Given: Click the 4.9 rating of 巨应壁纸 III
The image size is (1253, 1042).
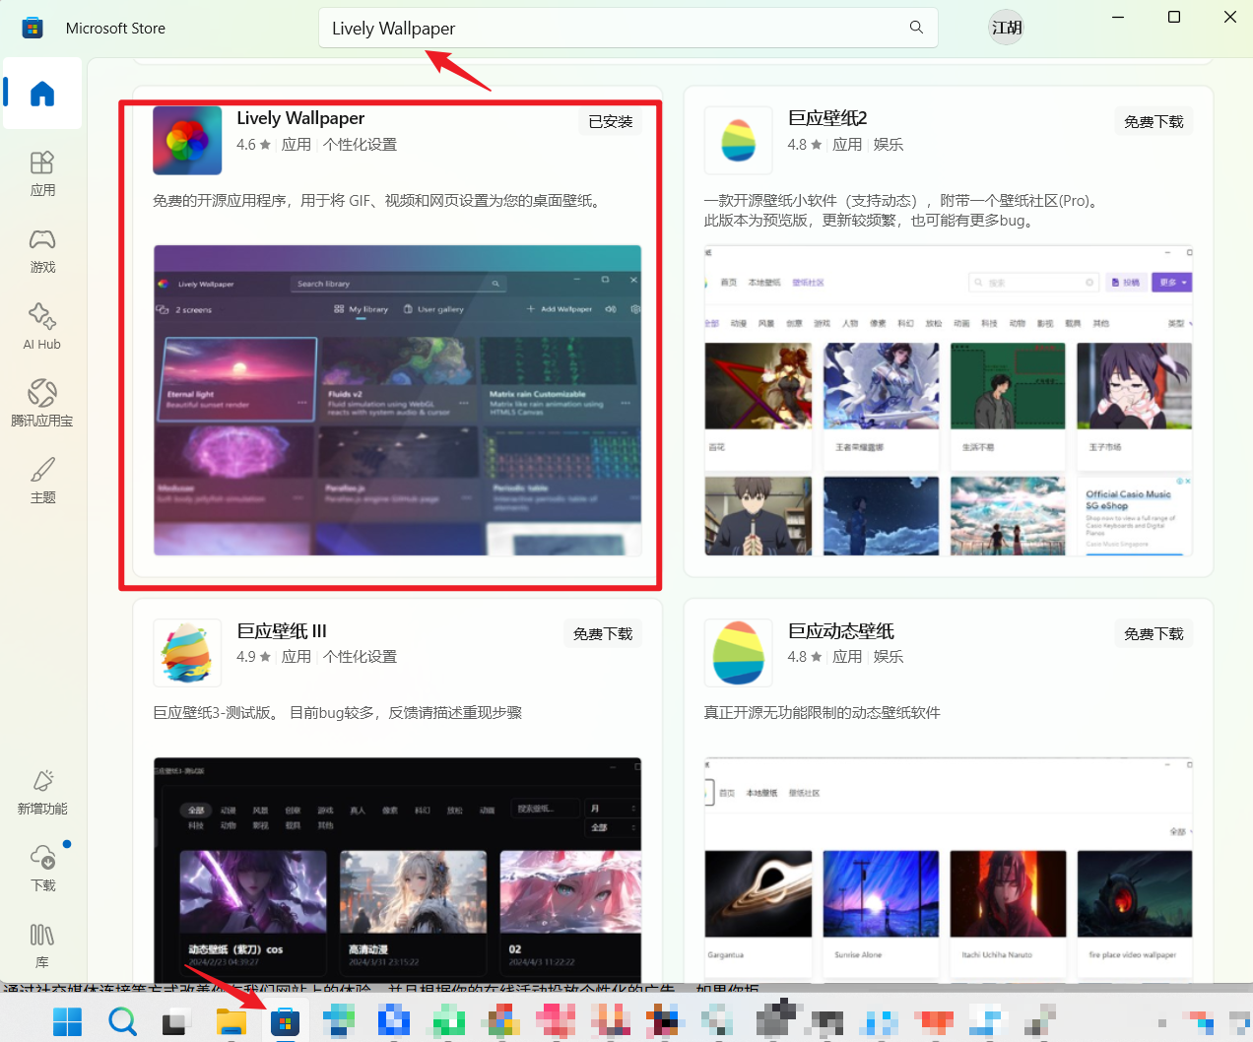Looking at the screenshot, I should pos(253,657).
